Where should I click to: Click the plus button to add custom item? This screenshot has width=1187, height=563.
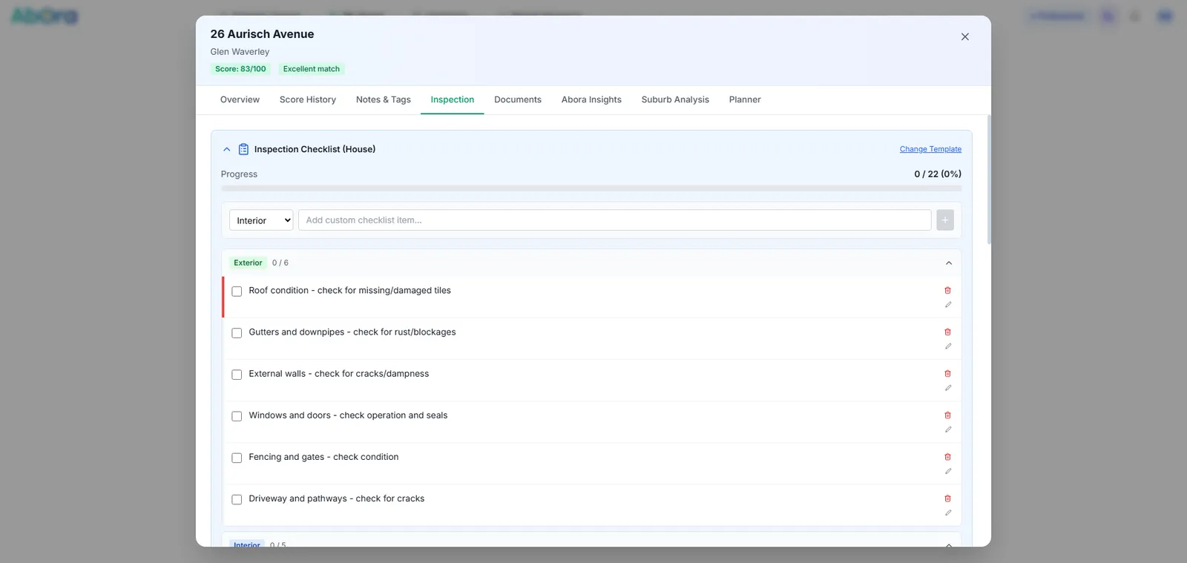pyautogui.click(x=945, y=220)
